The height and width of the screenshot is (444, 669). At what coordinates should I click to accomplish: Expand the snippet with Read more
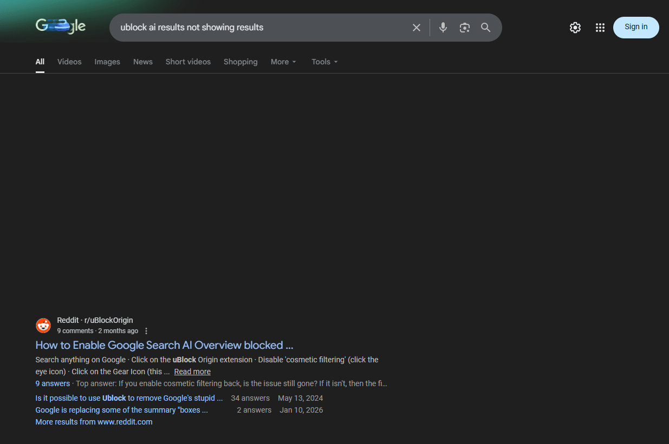tap(192, 372)
